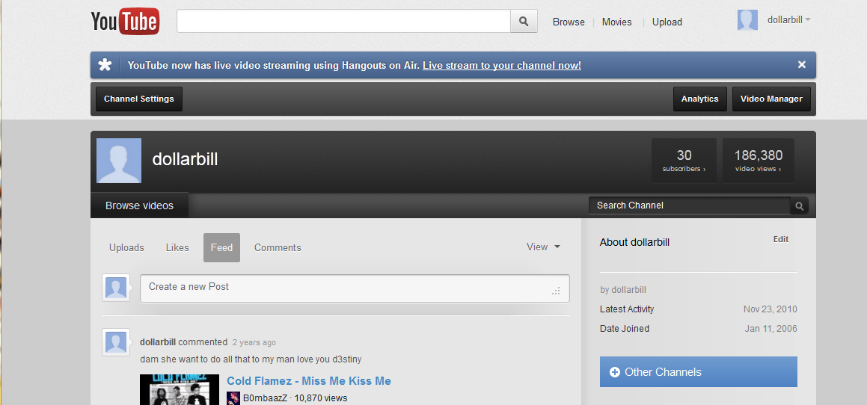
Task: Click the channel profile picture
Action: coord(119,160)
